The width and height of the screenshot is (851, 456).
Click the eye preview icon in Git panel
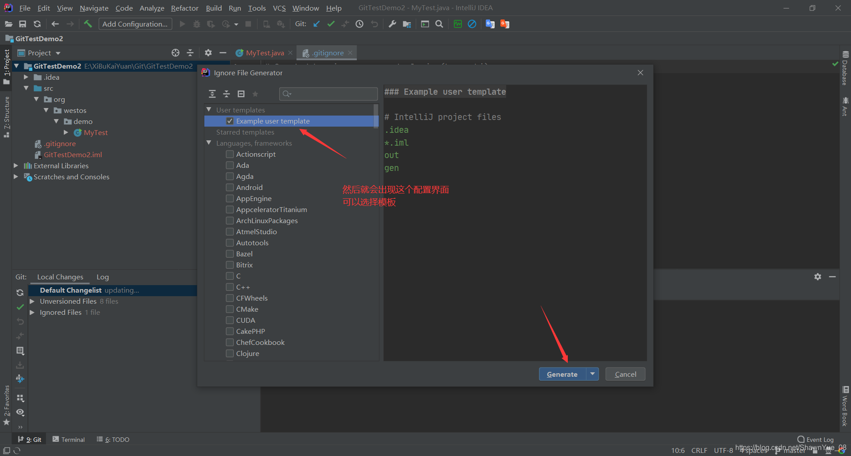coord(20,412)
